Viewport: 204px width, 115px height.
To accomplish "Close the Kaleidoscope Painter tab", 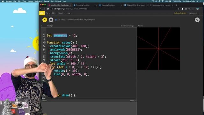I will [172, 5].
